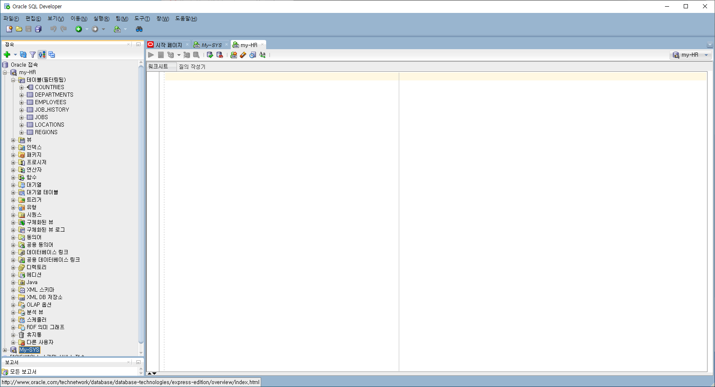Open Forward navigation history dropdown arrow
This screenshot has height=387, width=715.
click(103, 29)
